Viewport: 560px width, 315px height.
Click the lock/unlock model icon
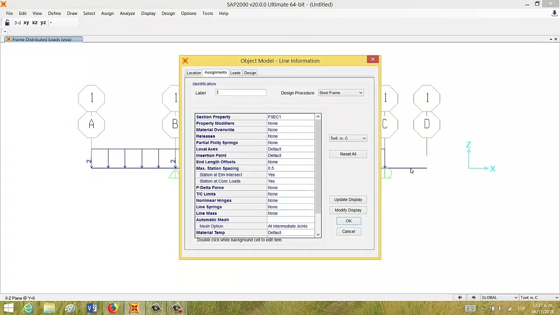click(x=7, y=22)
